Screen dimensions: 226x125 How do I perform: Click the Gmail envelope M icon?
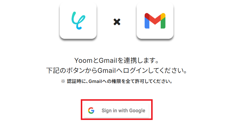(155, 21)
